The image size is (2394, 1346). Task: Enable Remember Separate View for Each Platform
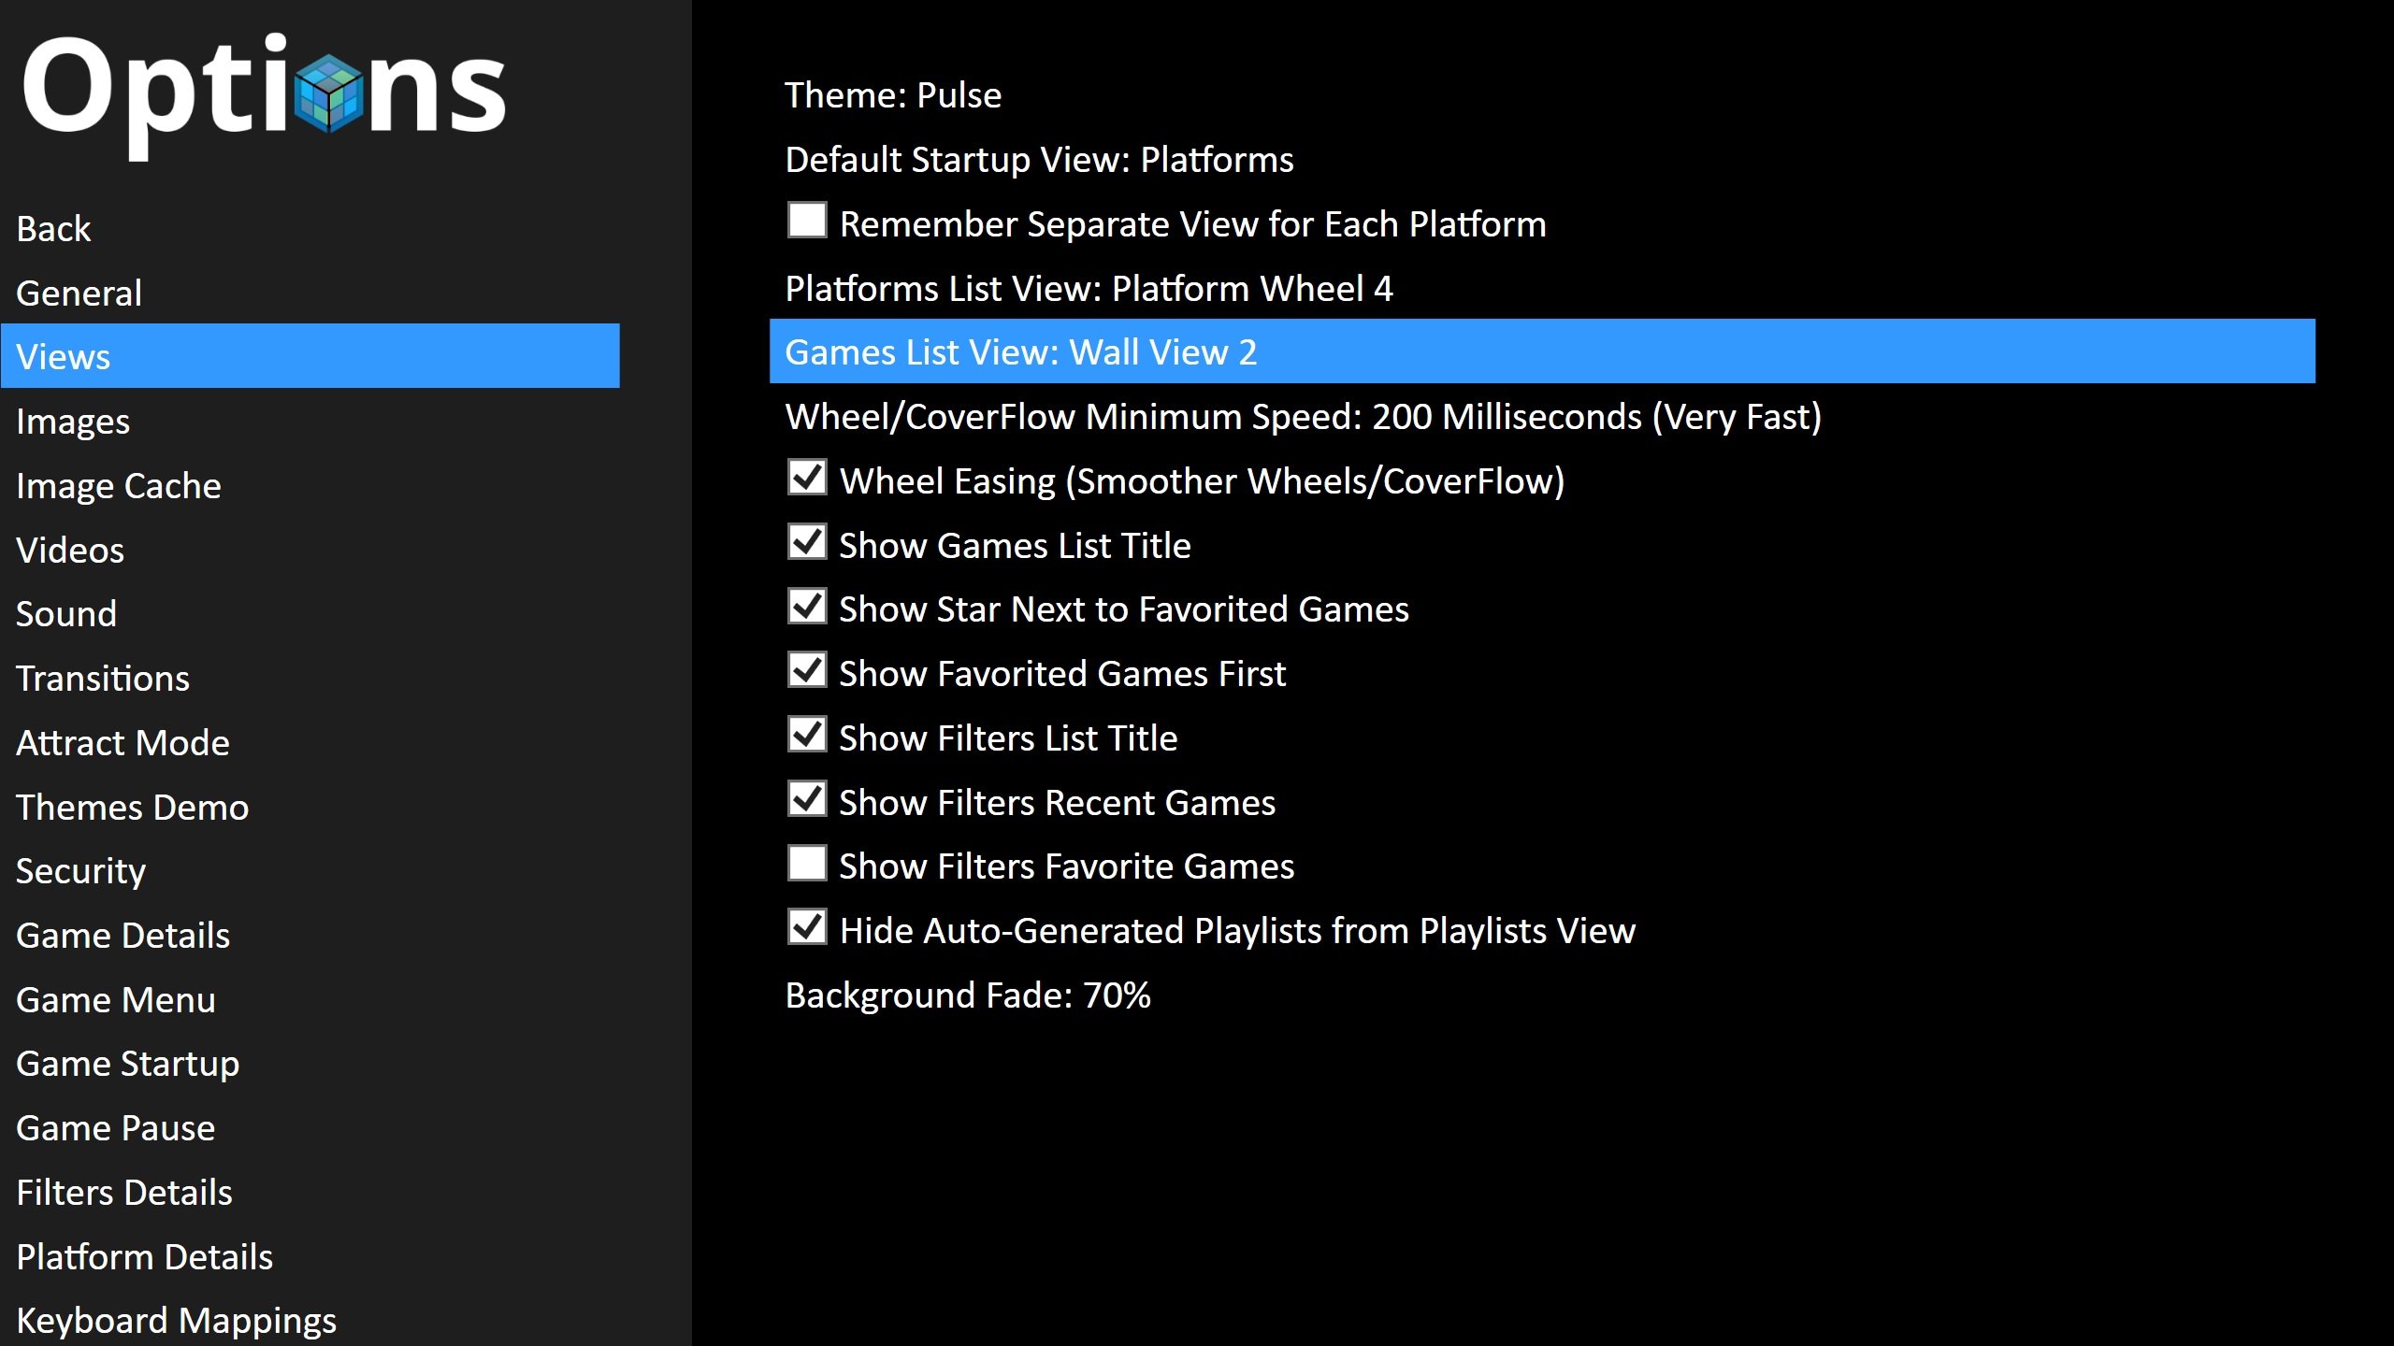tap(807, 221)
